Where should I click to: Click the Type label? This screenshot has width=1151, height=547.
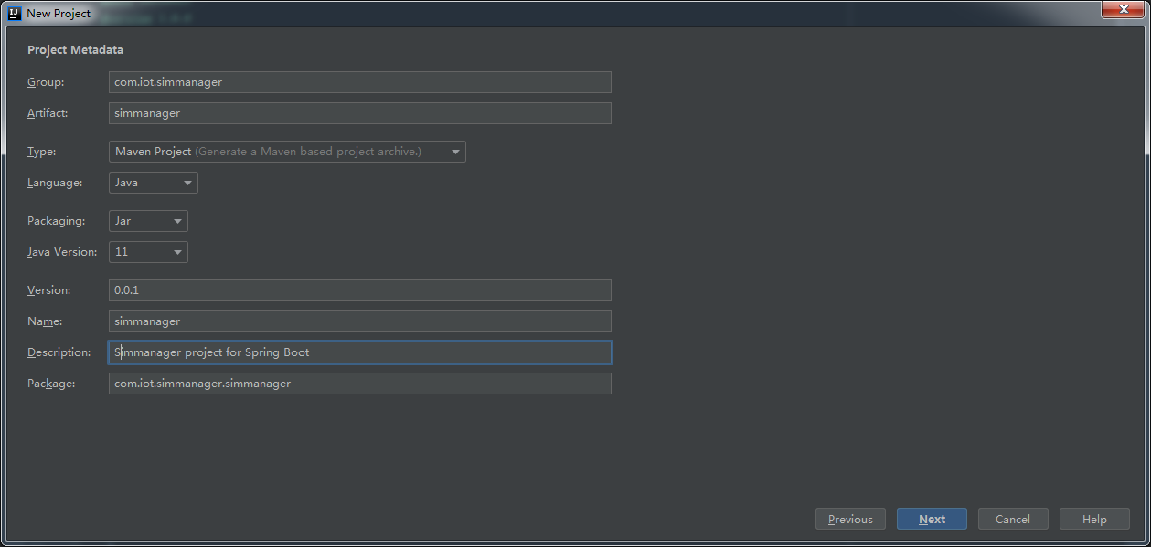point(42,152)
